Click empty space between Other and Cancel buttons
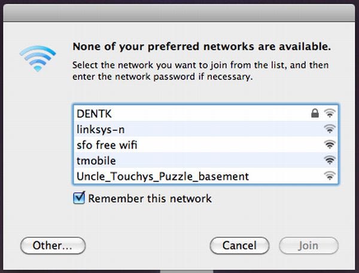The image size is (359, 273). [147, 245]
